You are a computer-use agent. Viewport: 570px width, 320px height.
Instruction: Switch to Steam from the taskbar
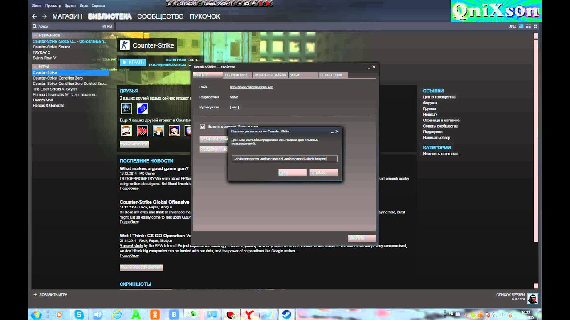tap(287, 315)
